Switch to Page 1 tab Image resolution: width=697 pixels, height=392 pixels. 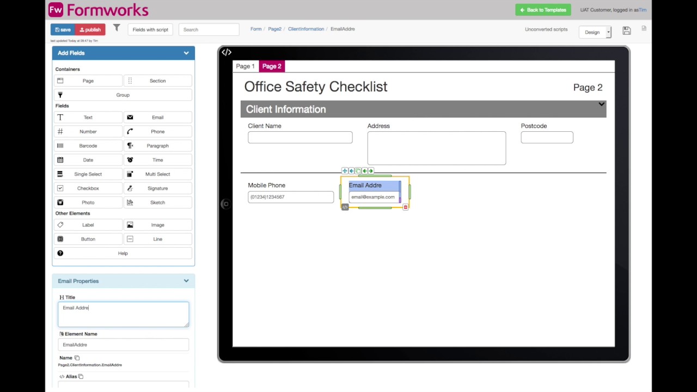[245, 66]
